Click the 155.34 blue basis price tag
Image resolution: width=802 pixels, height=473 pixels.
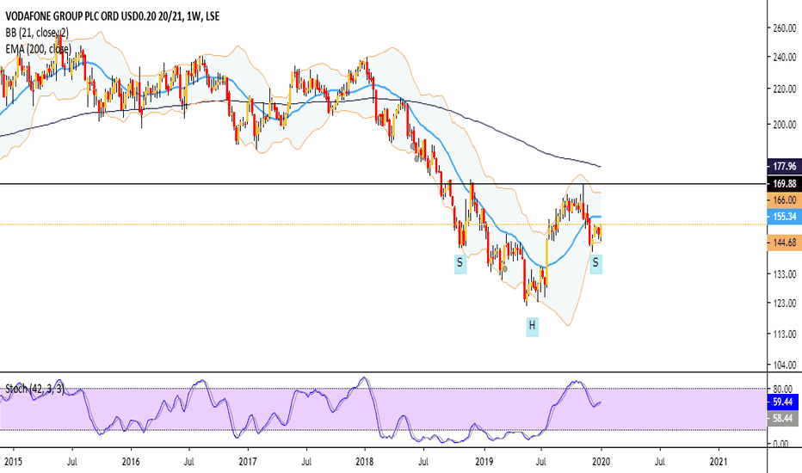click(784, 217)
